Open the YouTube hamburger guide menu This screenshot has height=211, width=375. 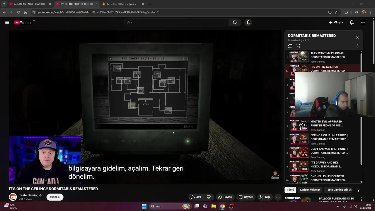coord(7,23)
